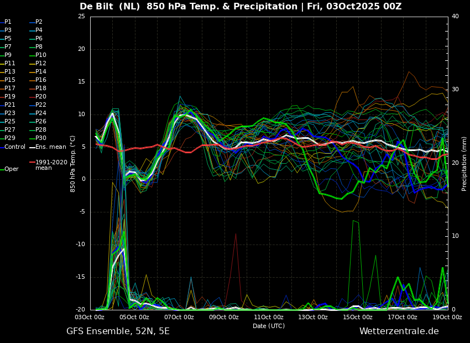This screenshot has height=343, width=470.
Task: Click the '13Oct 00z' date label
Action: 314,317
